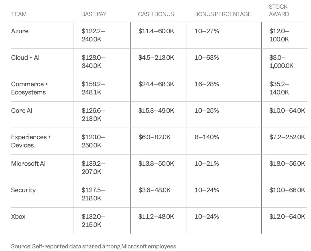Select the Core AI team label

(22, 111)
